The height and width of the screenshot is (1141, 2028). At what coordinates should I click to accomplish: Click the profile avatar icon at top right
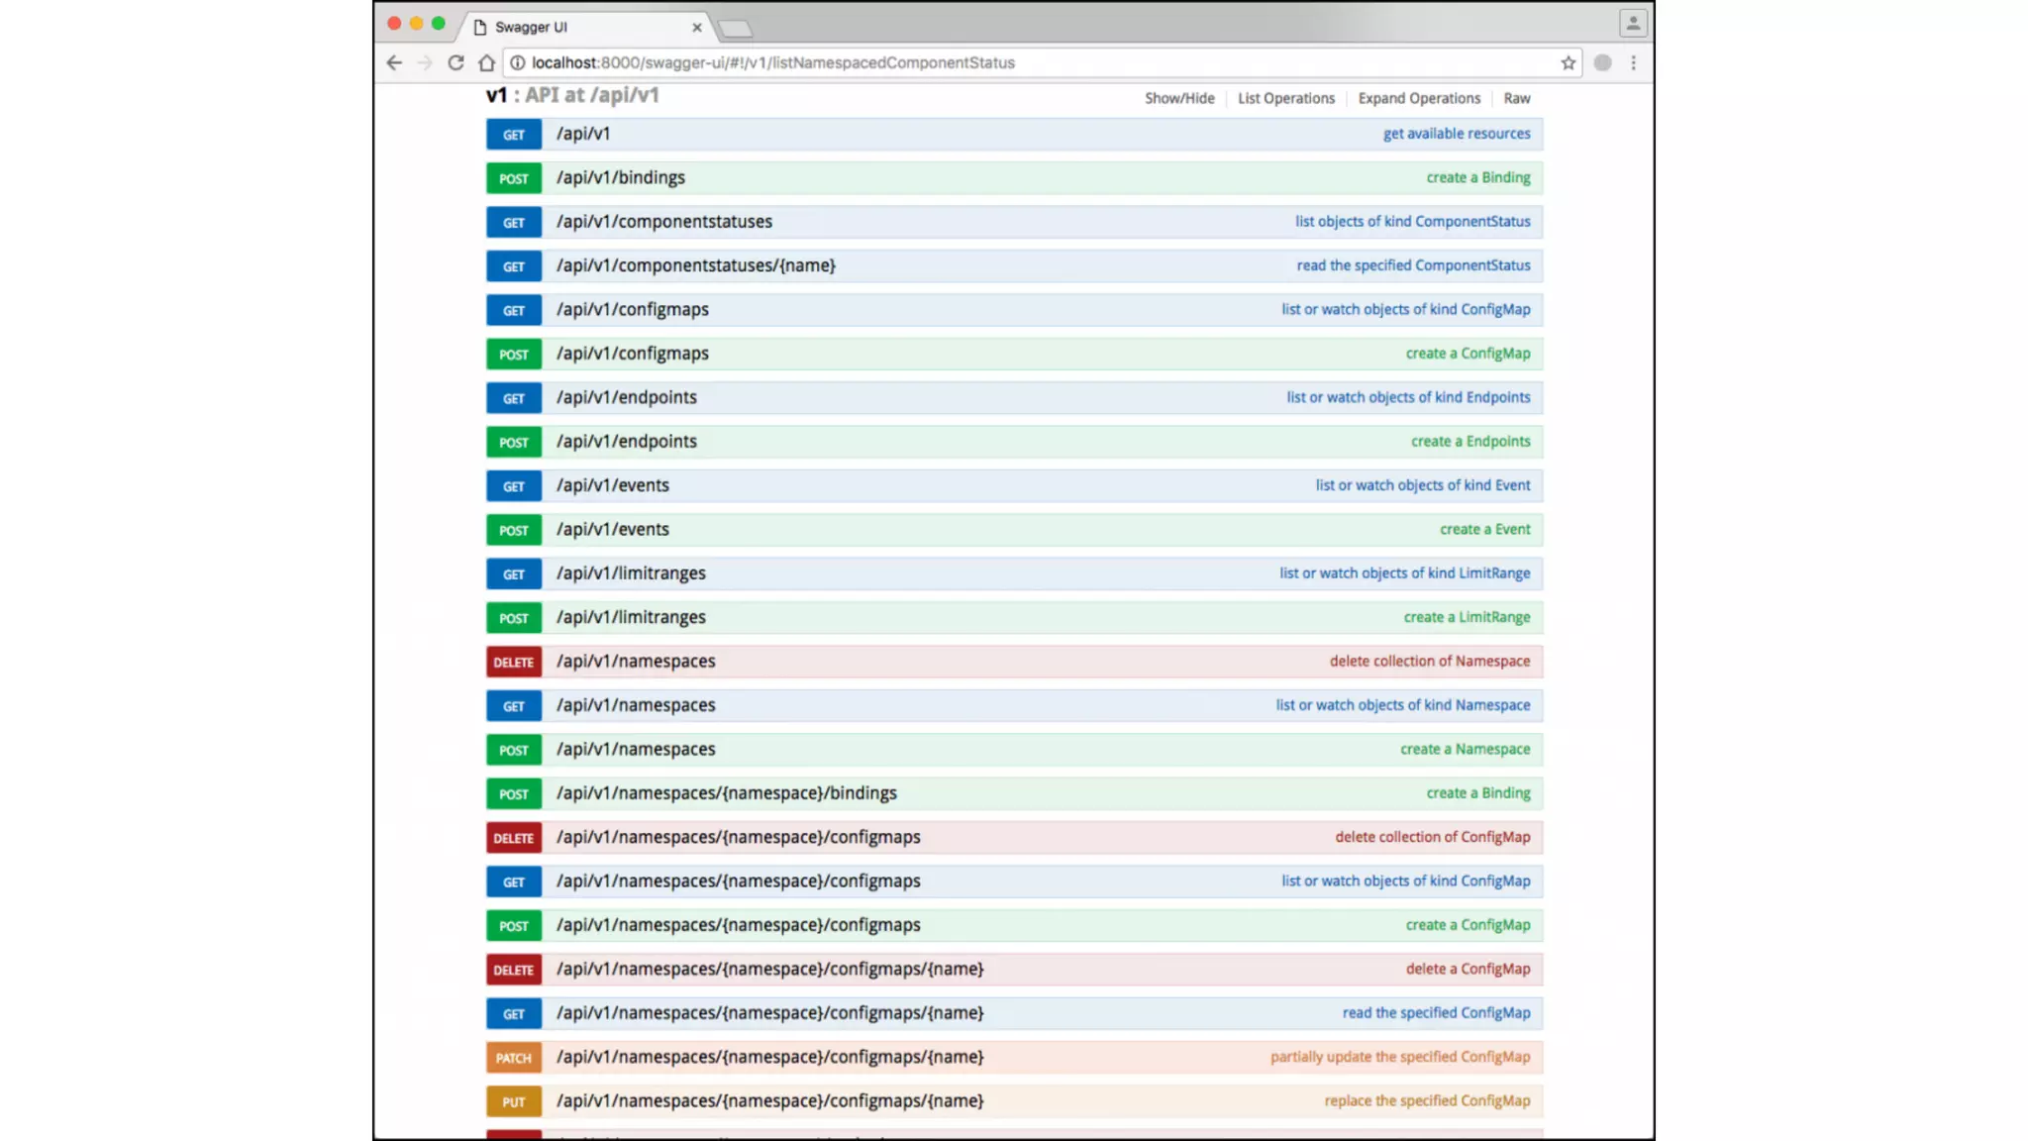point(1633,23)
